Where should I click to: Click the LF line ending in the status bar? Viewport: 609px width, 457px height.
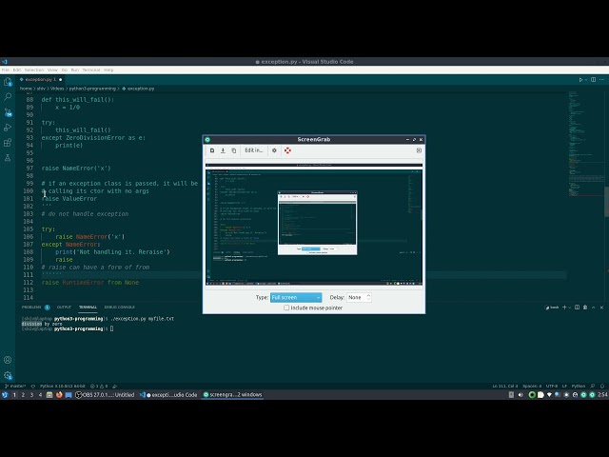point(564,387)
